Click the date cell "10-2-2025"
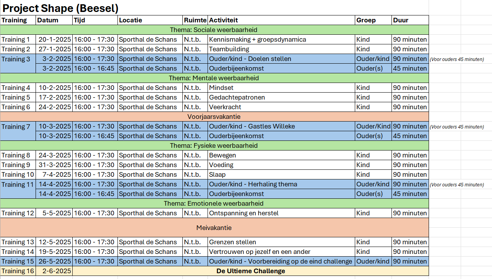Screen dimensions: 492x279 pos(54,88)
